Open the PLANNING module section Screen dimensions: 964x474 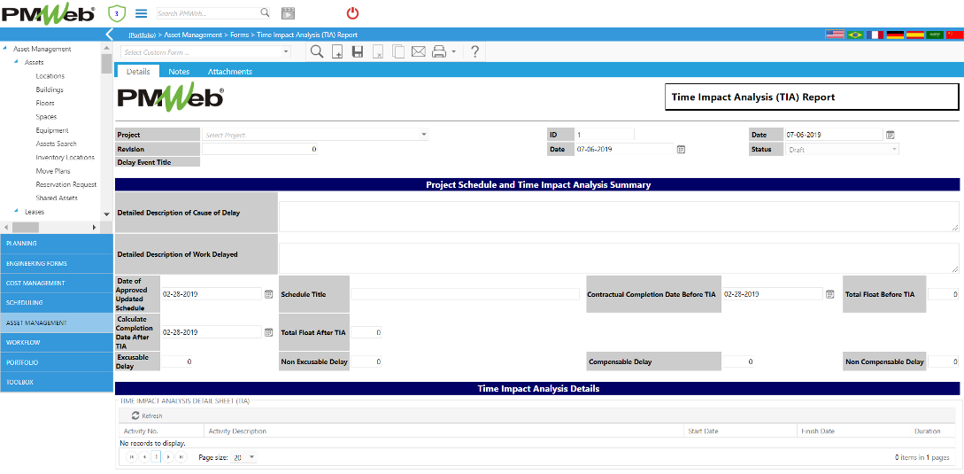pyautogui.click(x=57, y=243)
